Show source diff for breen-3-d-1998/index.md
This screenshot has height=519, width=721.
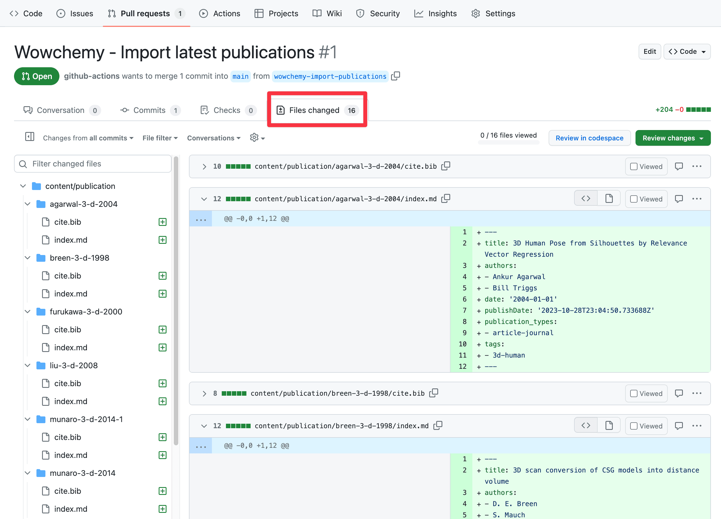586,425
